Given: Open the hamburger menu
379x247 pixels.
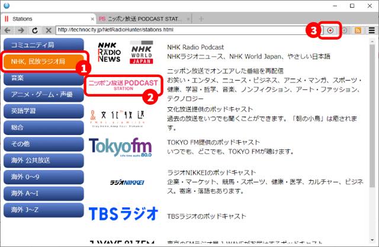Looking at the screenshot, I should (x=372, y=30).
